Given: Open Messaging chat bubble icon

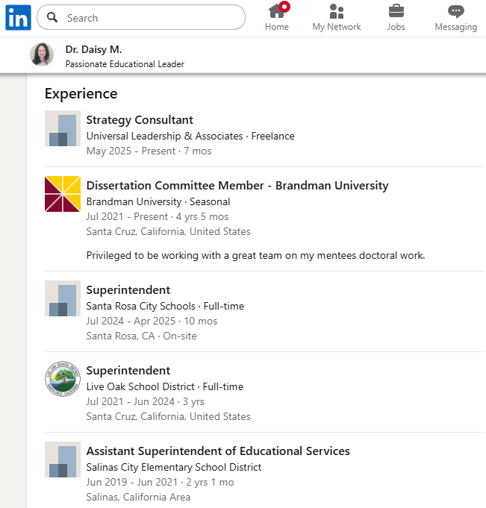Looking at the screenshot, I should [455, 12].
